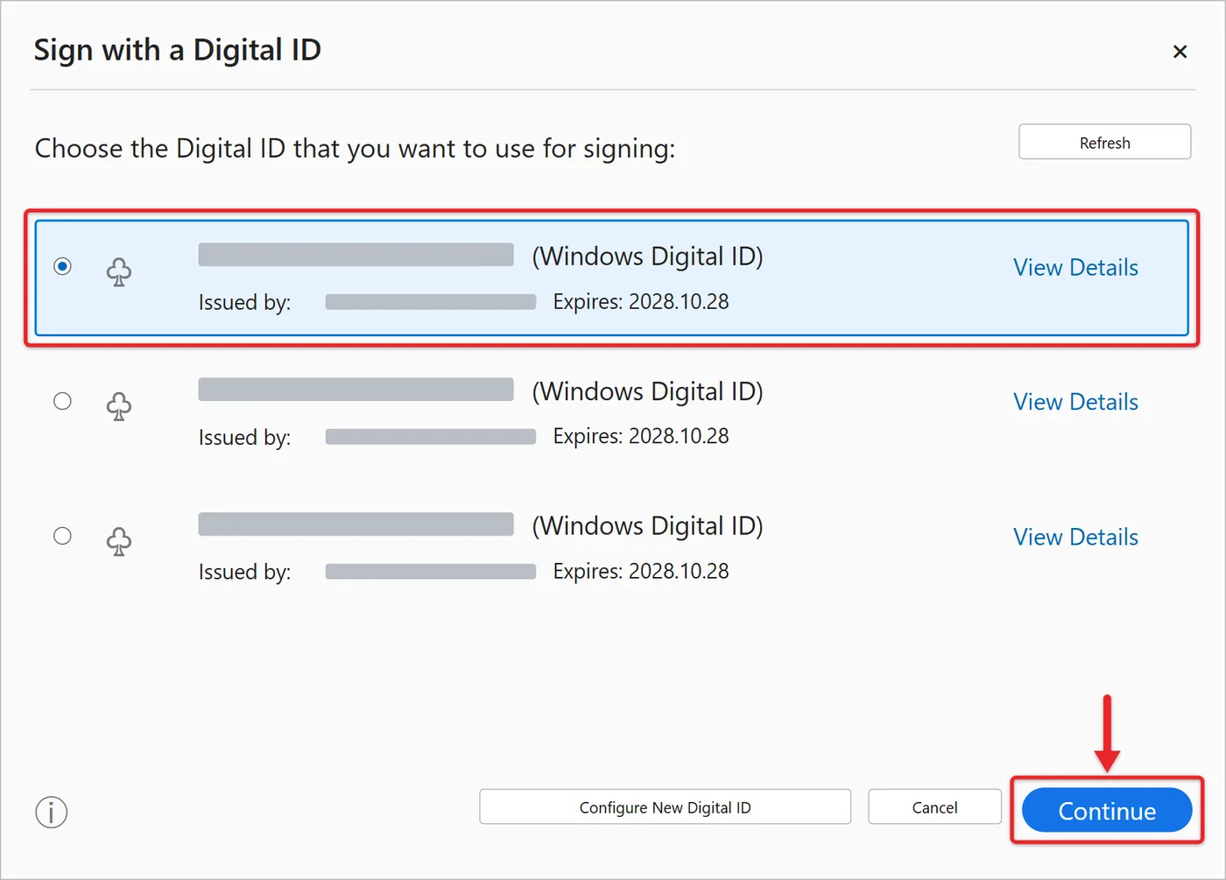Open the info help icon
Screen dimensions: 1226x880
tap(52, 812)
